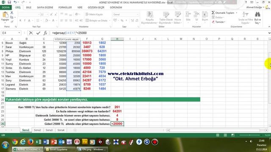
Task: Switch to the VERİ ribbon tab
Action: click(80, 8)
